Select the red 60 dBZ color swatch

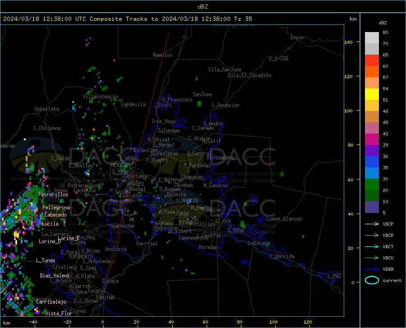372,60
